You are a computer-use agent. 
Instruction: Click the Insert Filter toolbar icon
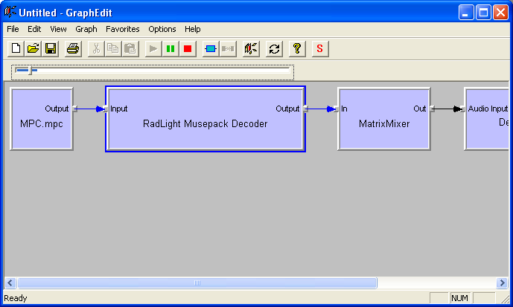pyautogui.click(x=211, y=49)
